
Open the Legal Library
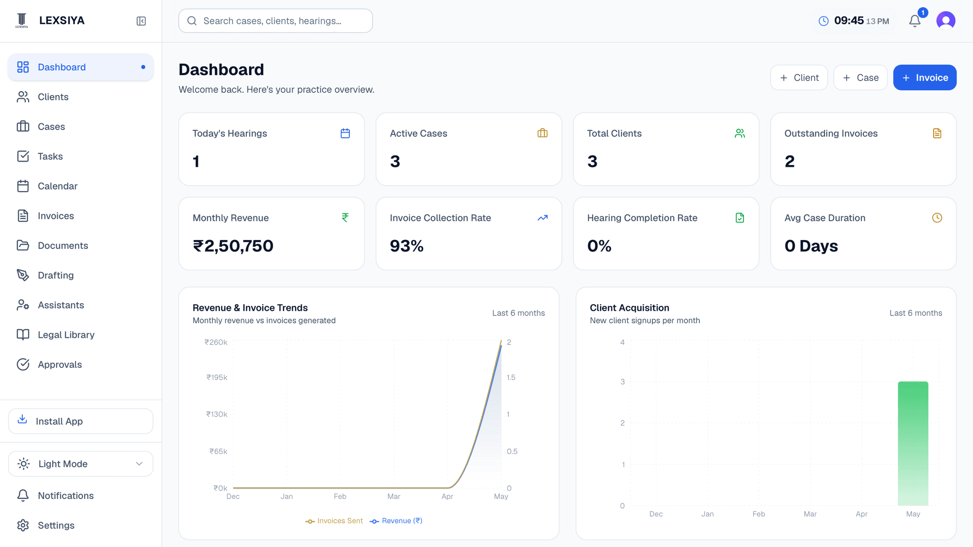(81, 335)
